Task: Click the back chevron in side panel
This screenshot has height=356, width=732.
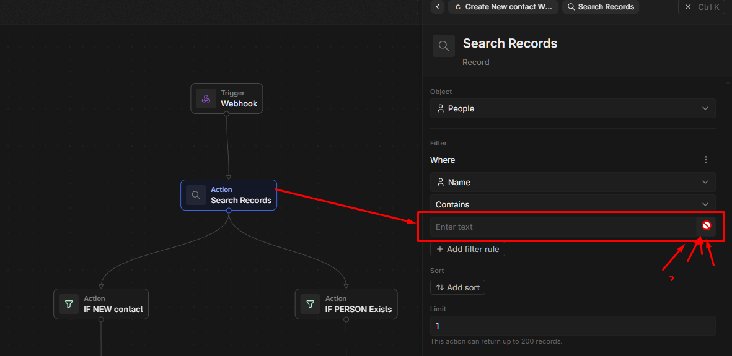Action: point(438,7)
